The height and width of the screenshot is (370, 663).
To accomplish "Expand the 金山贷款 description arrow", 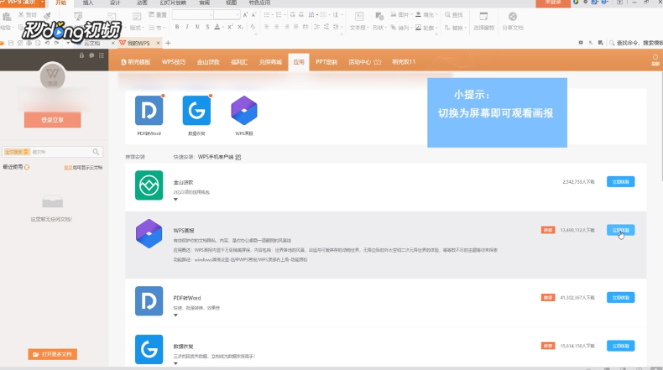I will [x=175, y=200].
